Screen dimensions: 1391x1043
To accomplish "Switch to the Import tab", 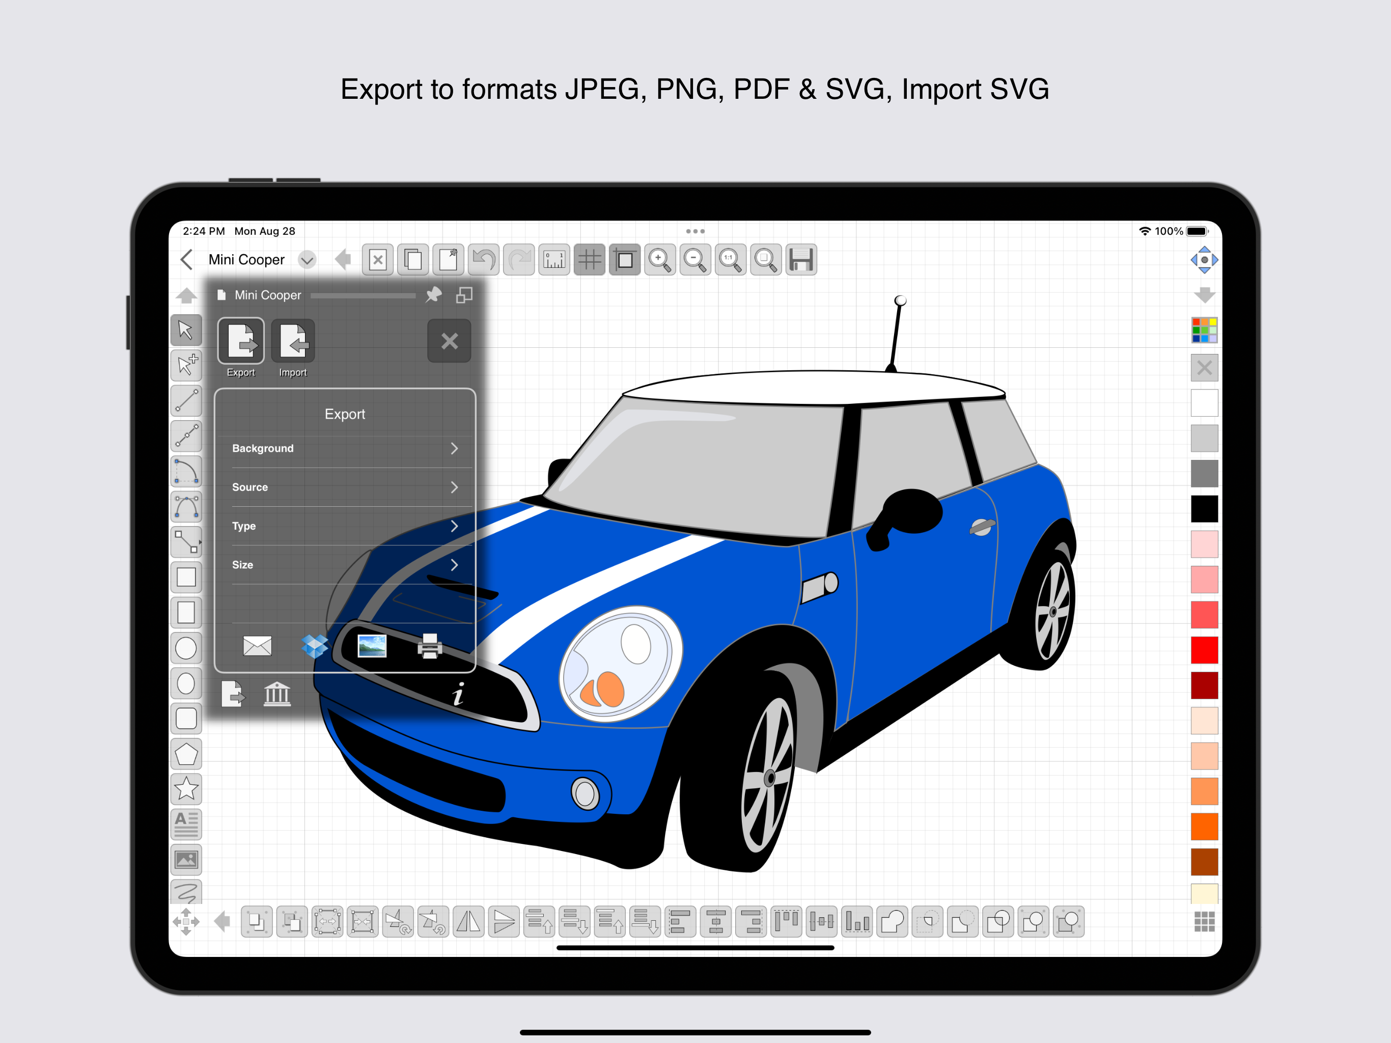I will point(293,348).
